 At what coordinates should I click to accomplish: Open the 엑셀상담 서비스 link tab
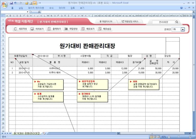click(130, 22)
